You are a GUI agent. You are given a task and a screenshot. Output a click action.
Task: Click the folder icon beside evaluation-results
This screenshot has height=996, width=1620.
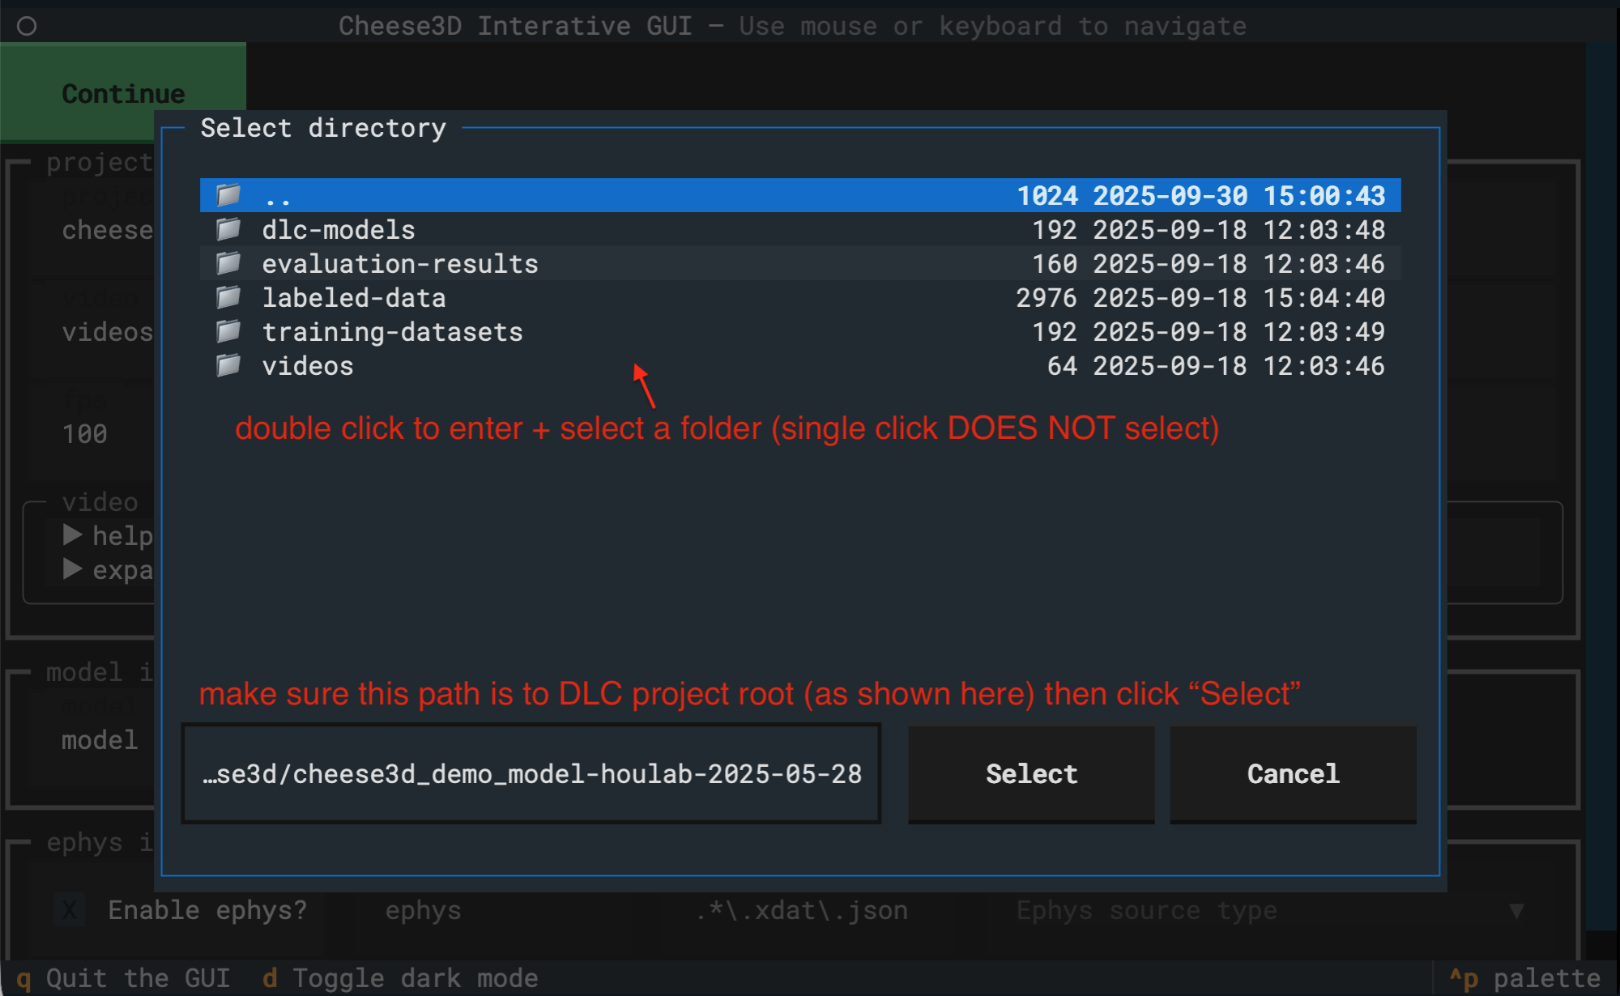228,263
